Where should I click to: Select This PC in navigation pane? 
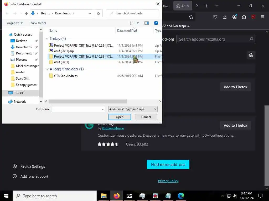pos(19,93)
